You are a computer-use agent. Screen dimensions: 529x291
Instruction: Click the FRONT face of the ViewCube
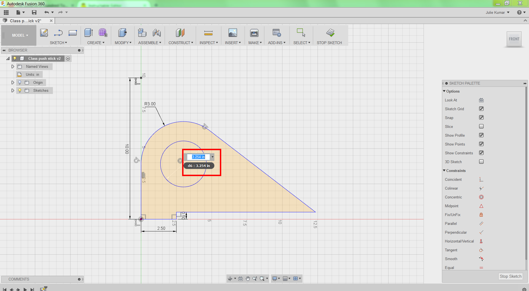click(514, 39)
